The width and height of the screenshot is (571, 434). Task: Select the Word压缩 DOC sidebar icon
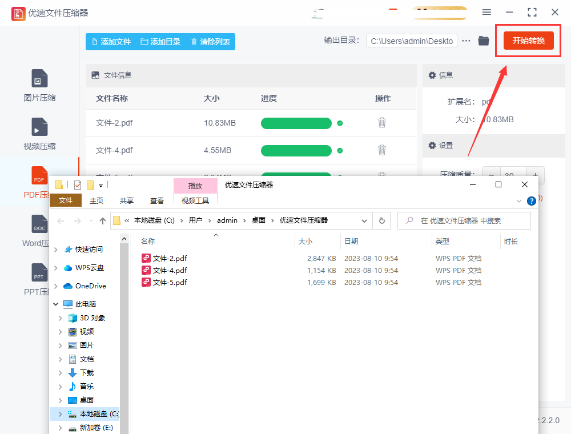[x=40, y=223]
